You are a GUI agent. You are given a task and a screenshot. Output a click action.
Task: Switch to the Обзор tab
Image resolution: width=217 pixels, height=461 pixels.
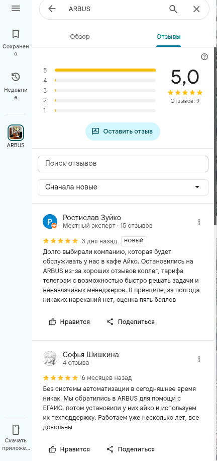(80, 37)
